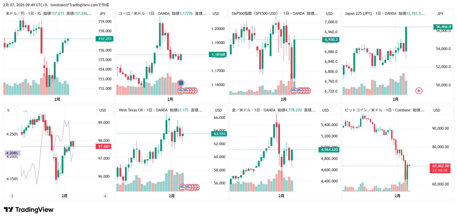Click the 157.211 price label on USD/JPY chart
Image resolution: width=457 pixels, height=219 pixels.
[x=105, y=39]
